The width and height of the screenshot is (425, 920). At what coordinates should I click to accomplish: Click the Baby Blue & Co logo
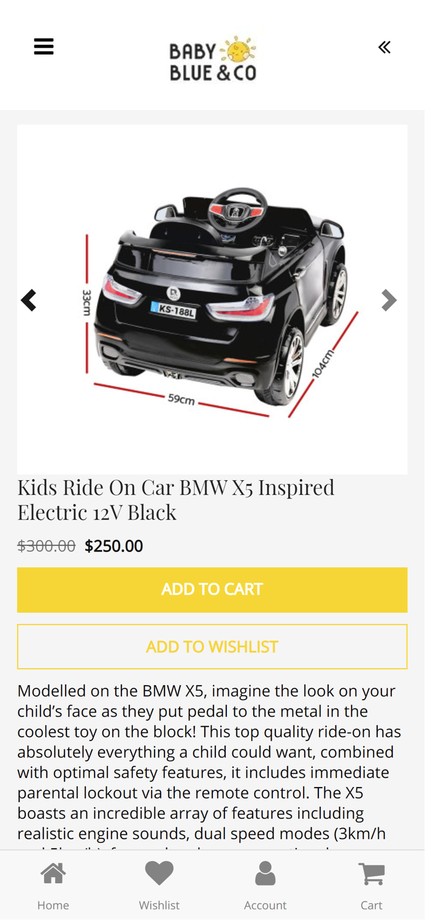pos(213,58)
